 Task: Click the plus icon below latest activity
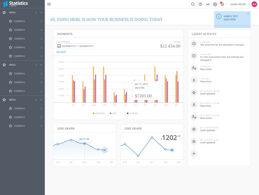[x=194, y=154]
